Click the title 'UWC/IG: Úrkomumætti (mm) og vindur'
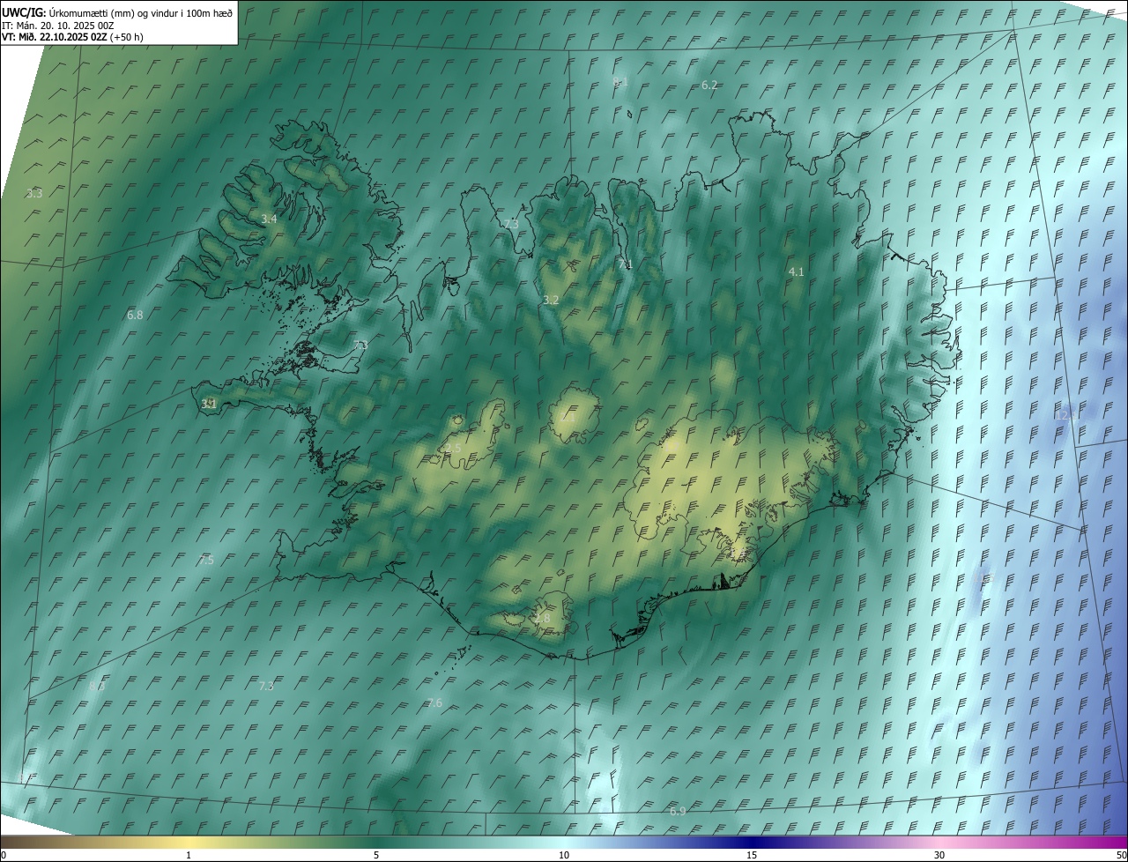This screenshot has height=862, width=1128. click(x=117, y=12)
